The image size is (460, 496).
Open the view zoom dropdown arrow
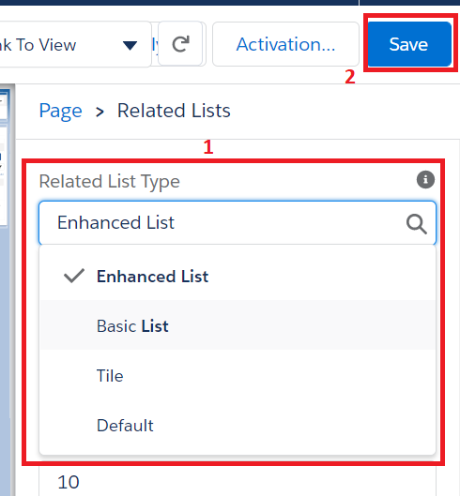[130, 45]
